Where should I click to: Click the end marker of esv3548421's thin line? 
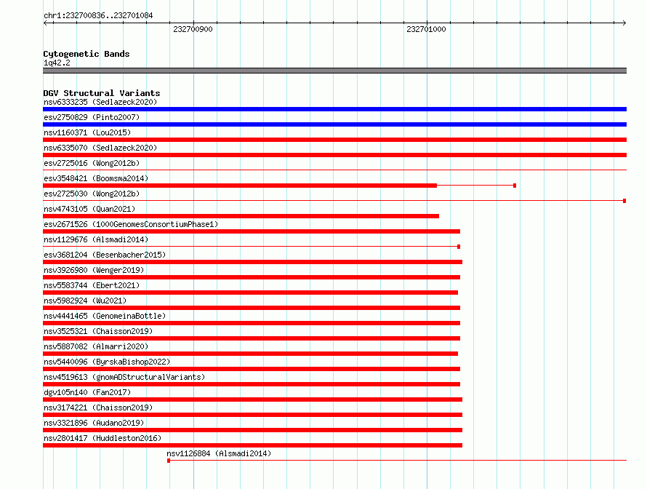515,186
